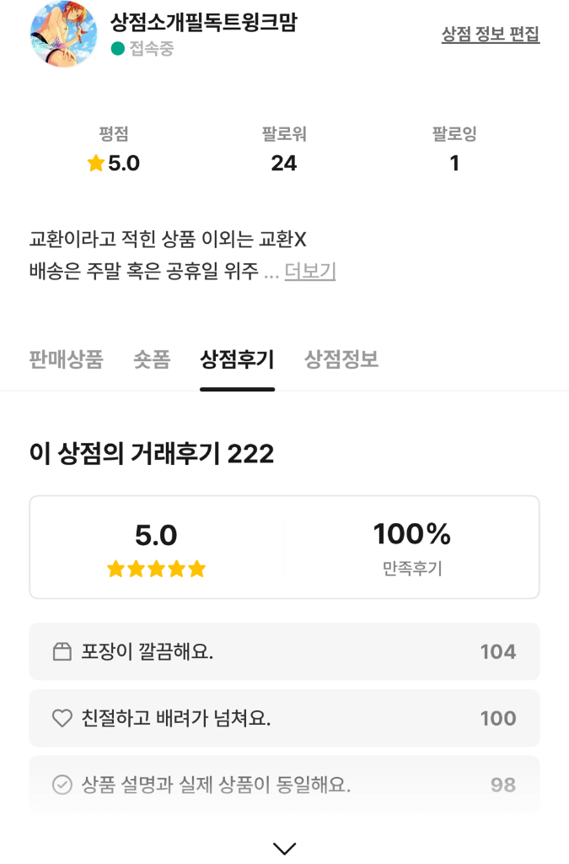
Task: Click the heart icon for 친절하고 배려가 넘쳐요
Action: pyautogui.click(x=62, y=718)
